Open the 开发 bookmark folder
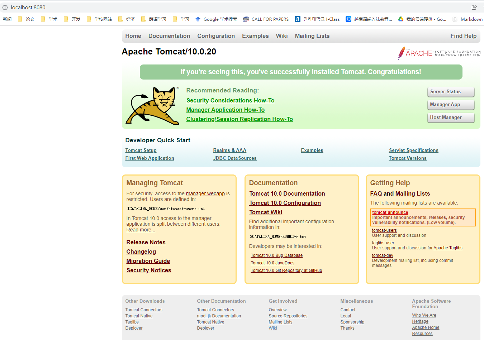Viewport: 484px width, 340px height. [x=72, y=19]
